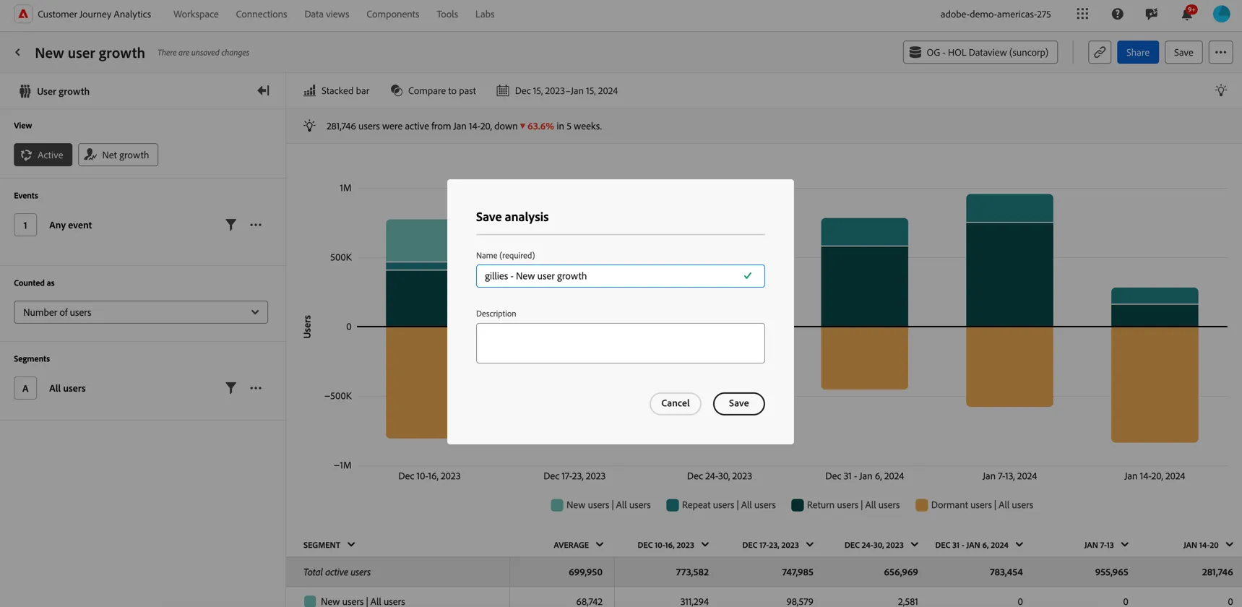Open the Tools menu
1242x607 pixels.
pyautogui.click(x=447, y=14)
